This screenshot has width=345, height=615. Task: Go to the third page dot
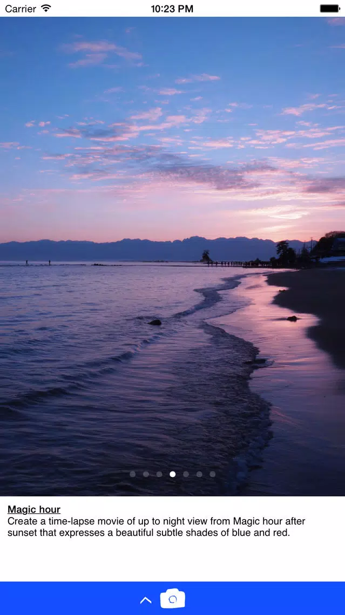159,474
